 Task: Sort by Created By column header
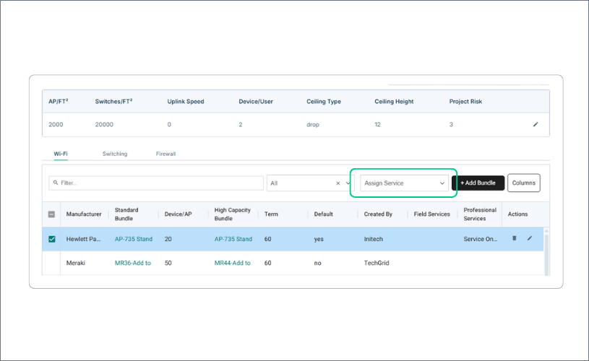[x=378, y=214]
